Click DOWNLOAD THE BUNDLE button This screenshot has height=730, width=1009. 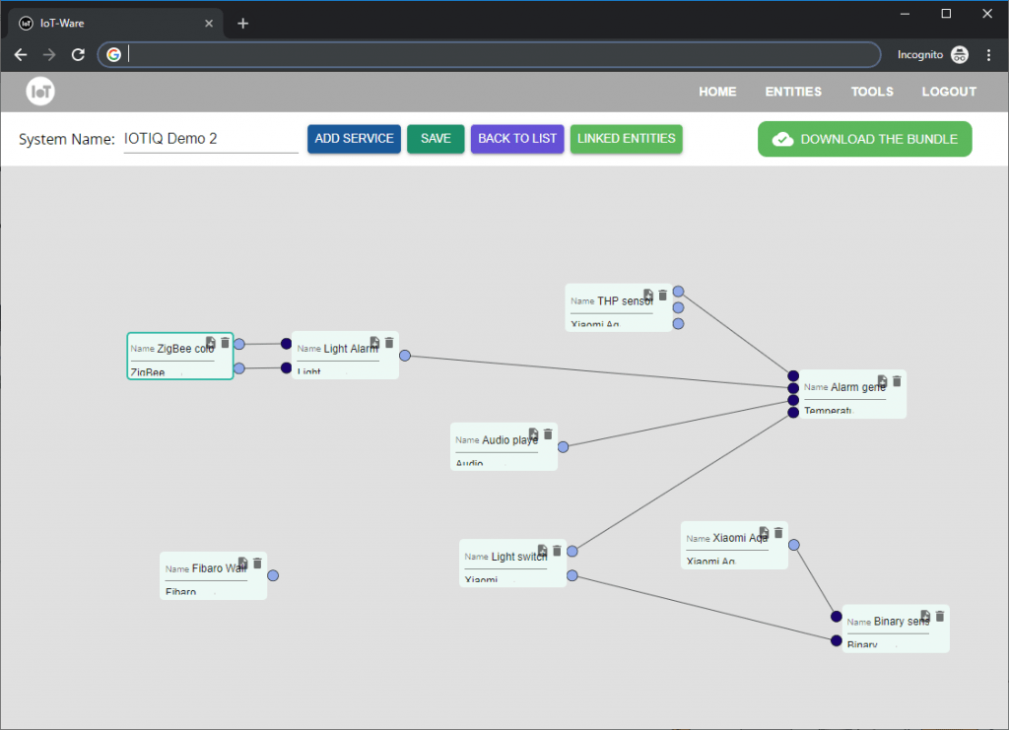click(x=864, y=139)
